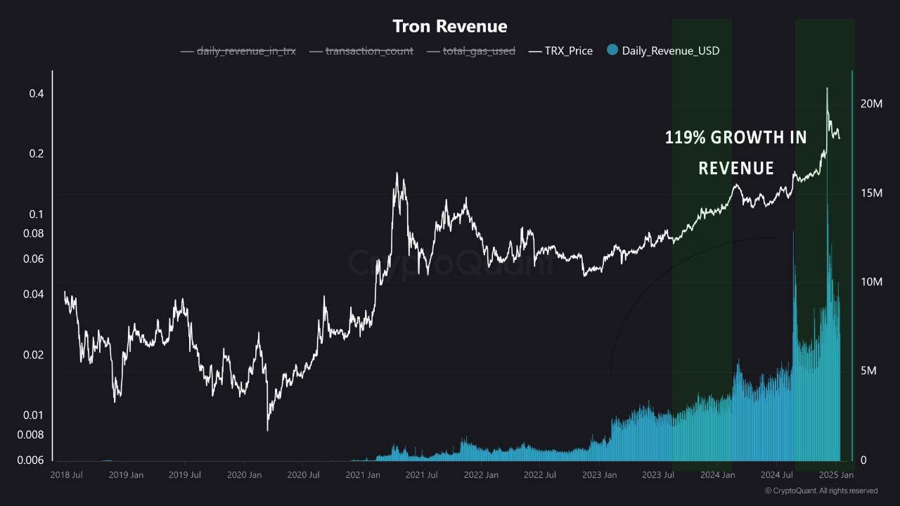
Task: Toggle the transaction_count legend series
Action: [x=361, y=51]
